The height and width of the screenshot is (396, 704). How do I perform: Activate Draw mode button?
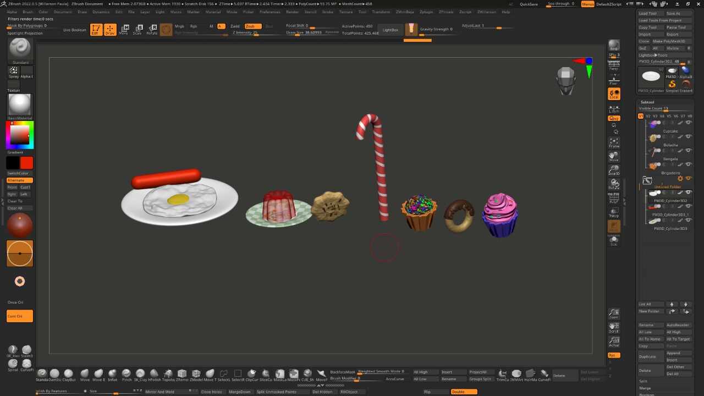click(x=110, y=30)
